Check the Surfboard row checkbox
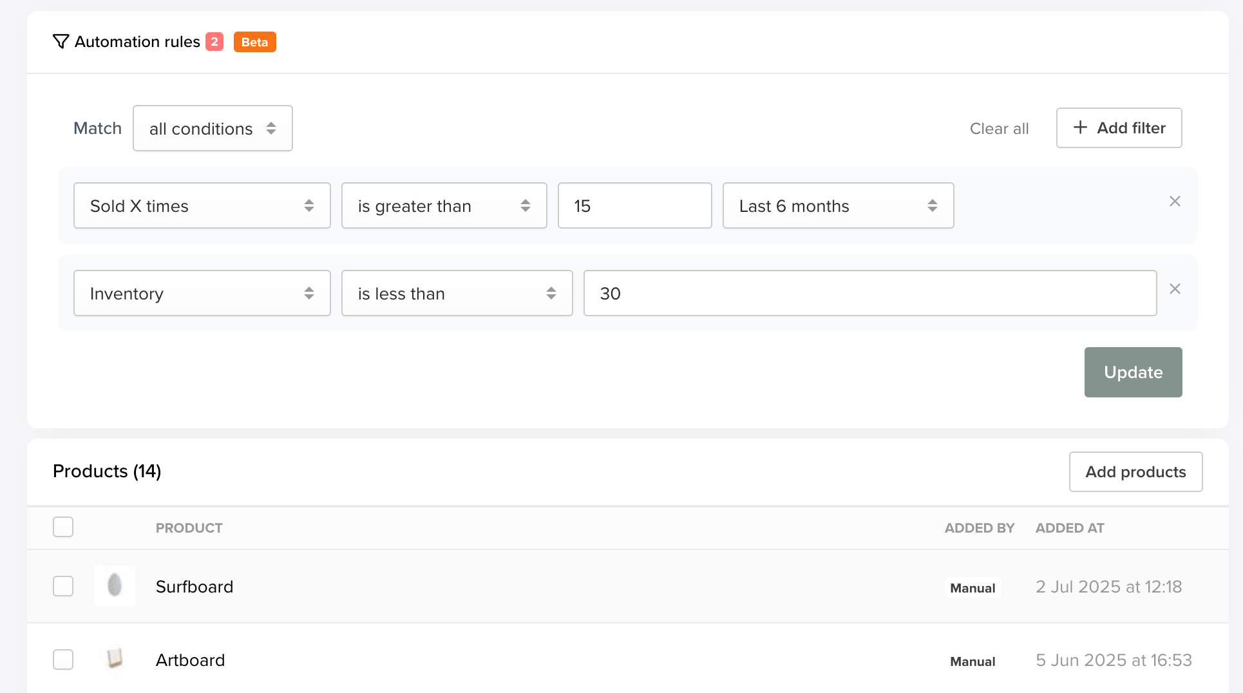 [63, 586]
